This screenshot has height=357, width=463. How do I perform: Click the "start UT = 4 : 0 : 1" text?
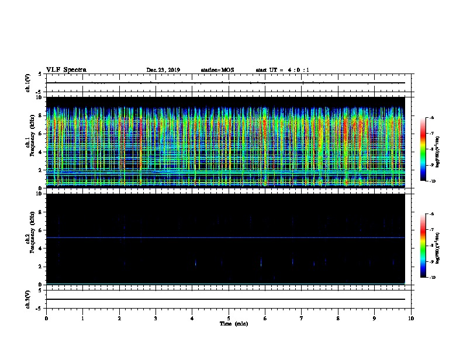pyautogui.click(x=282, y=70)
